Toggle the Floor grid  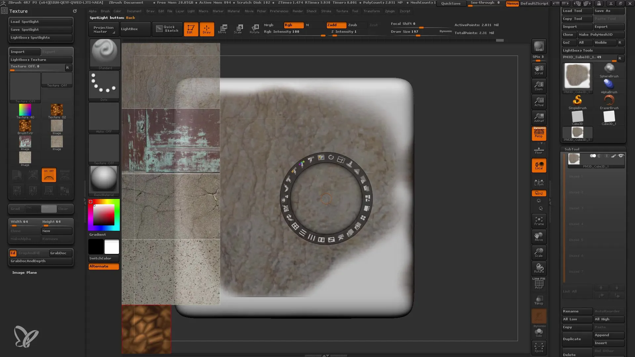(x=539, y=150)
